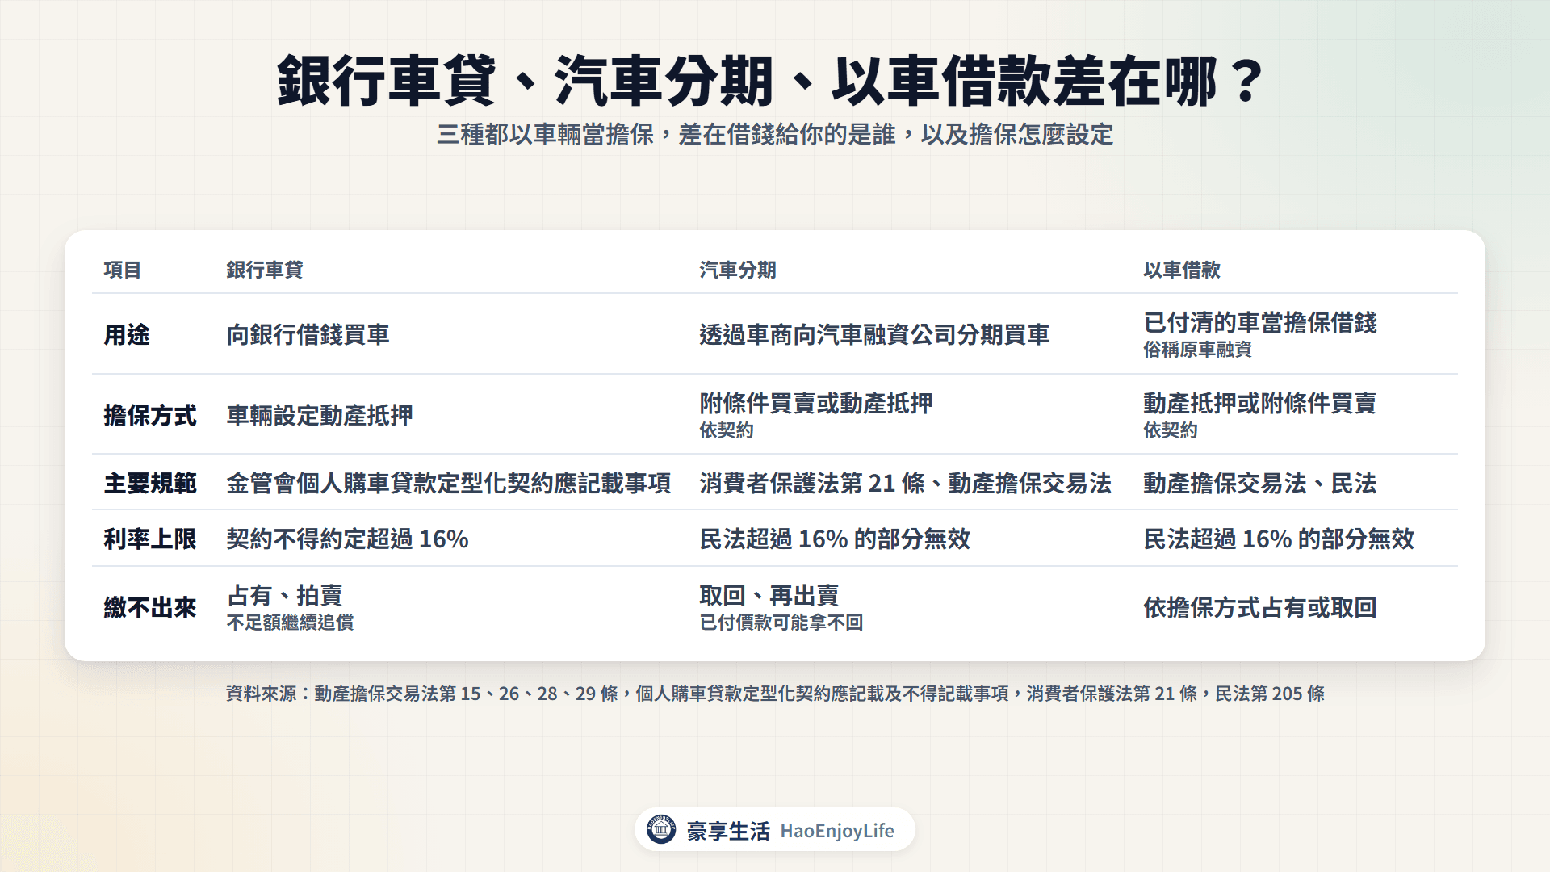
Task: Click the cell 向銀行借錢買車
Action: pos(308,334)
